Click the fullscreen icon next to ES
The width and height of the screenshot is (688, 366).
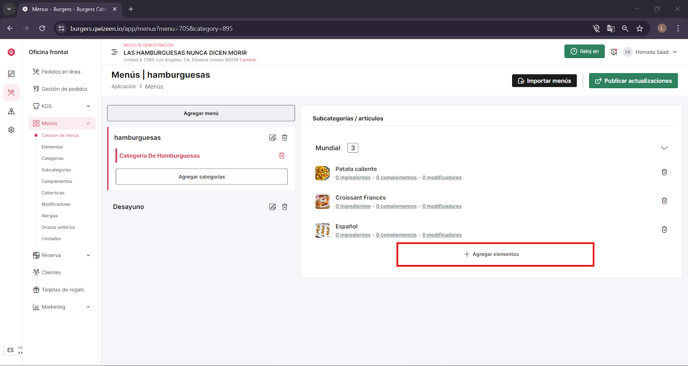pyautogui.click(x=20, y=350)
